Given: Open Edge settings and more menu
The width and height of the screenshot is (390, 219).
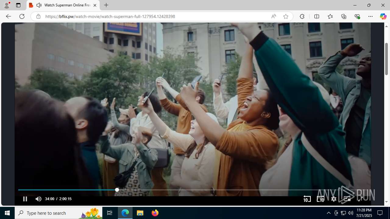Looking at the screenshot, I should coord(370,16).
